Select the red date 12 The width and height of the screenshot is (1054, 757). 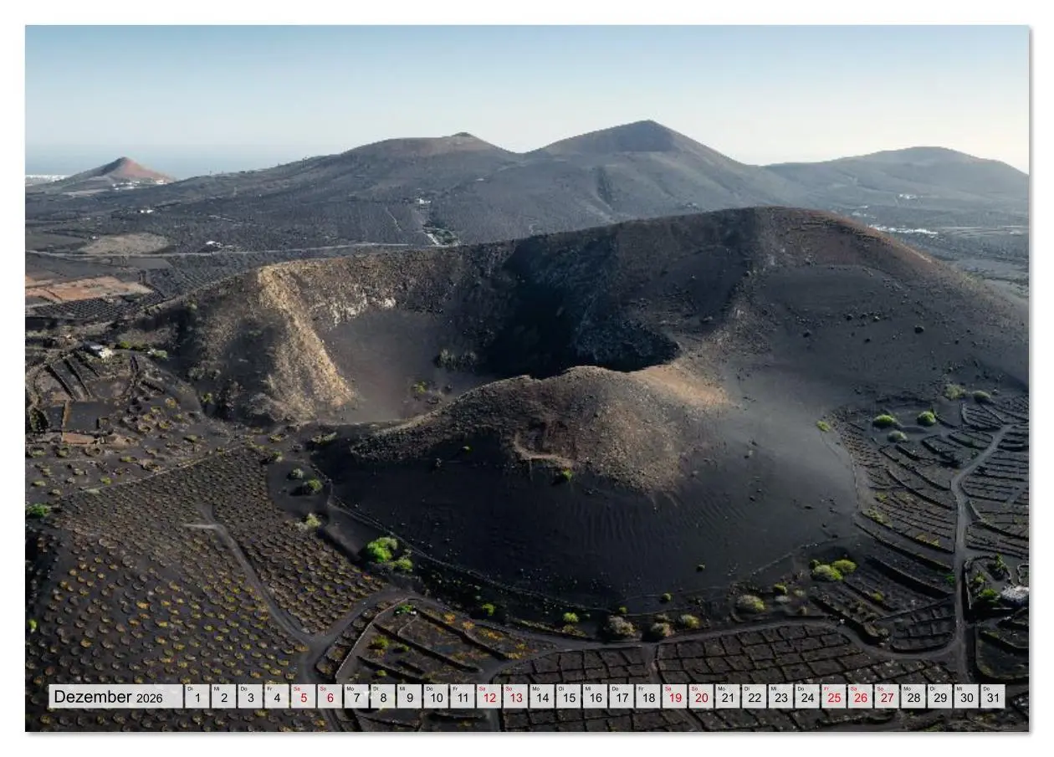coord(489,697)
